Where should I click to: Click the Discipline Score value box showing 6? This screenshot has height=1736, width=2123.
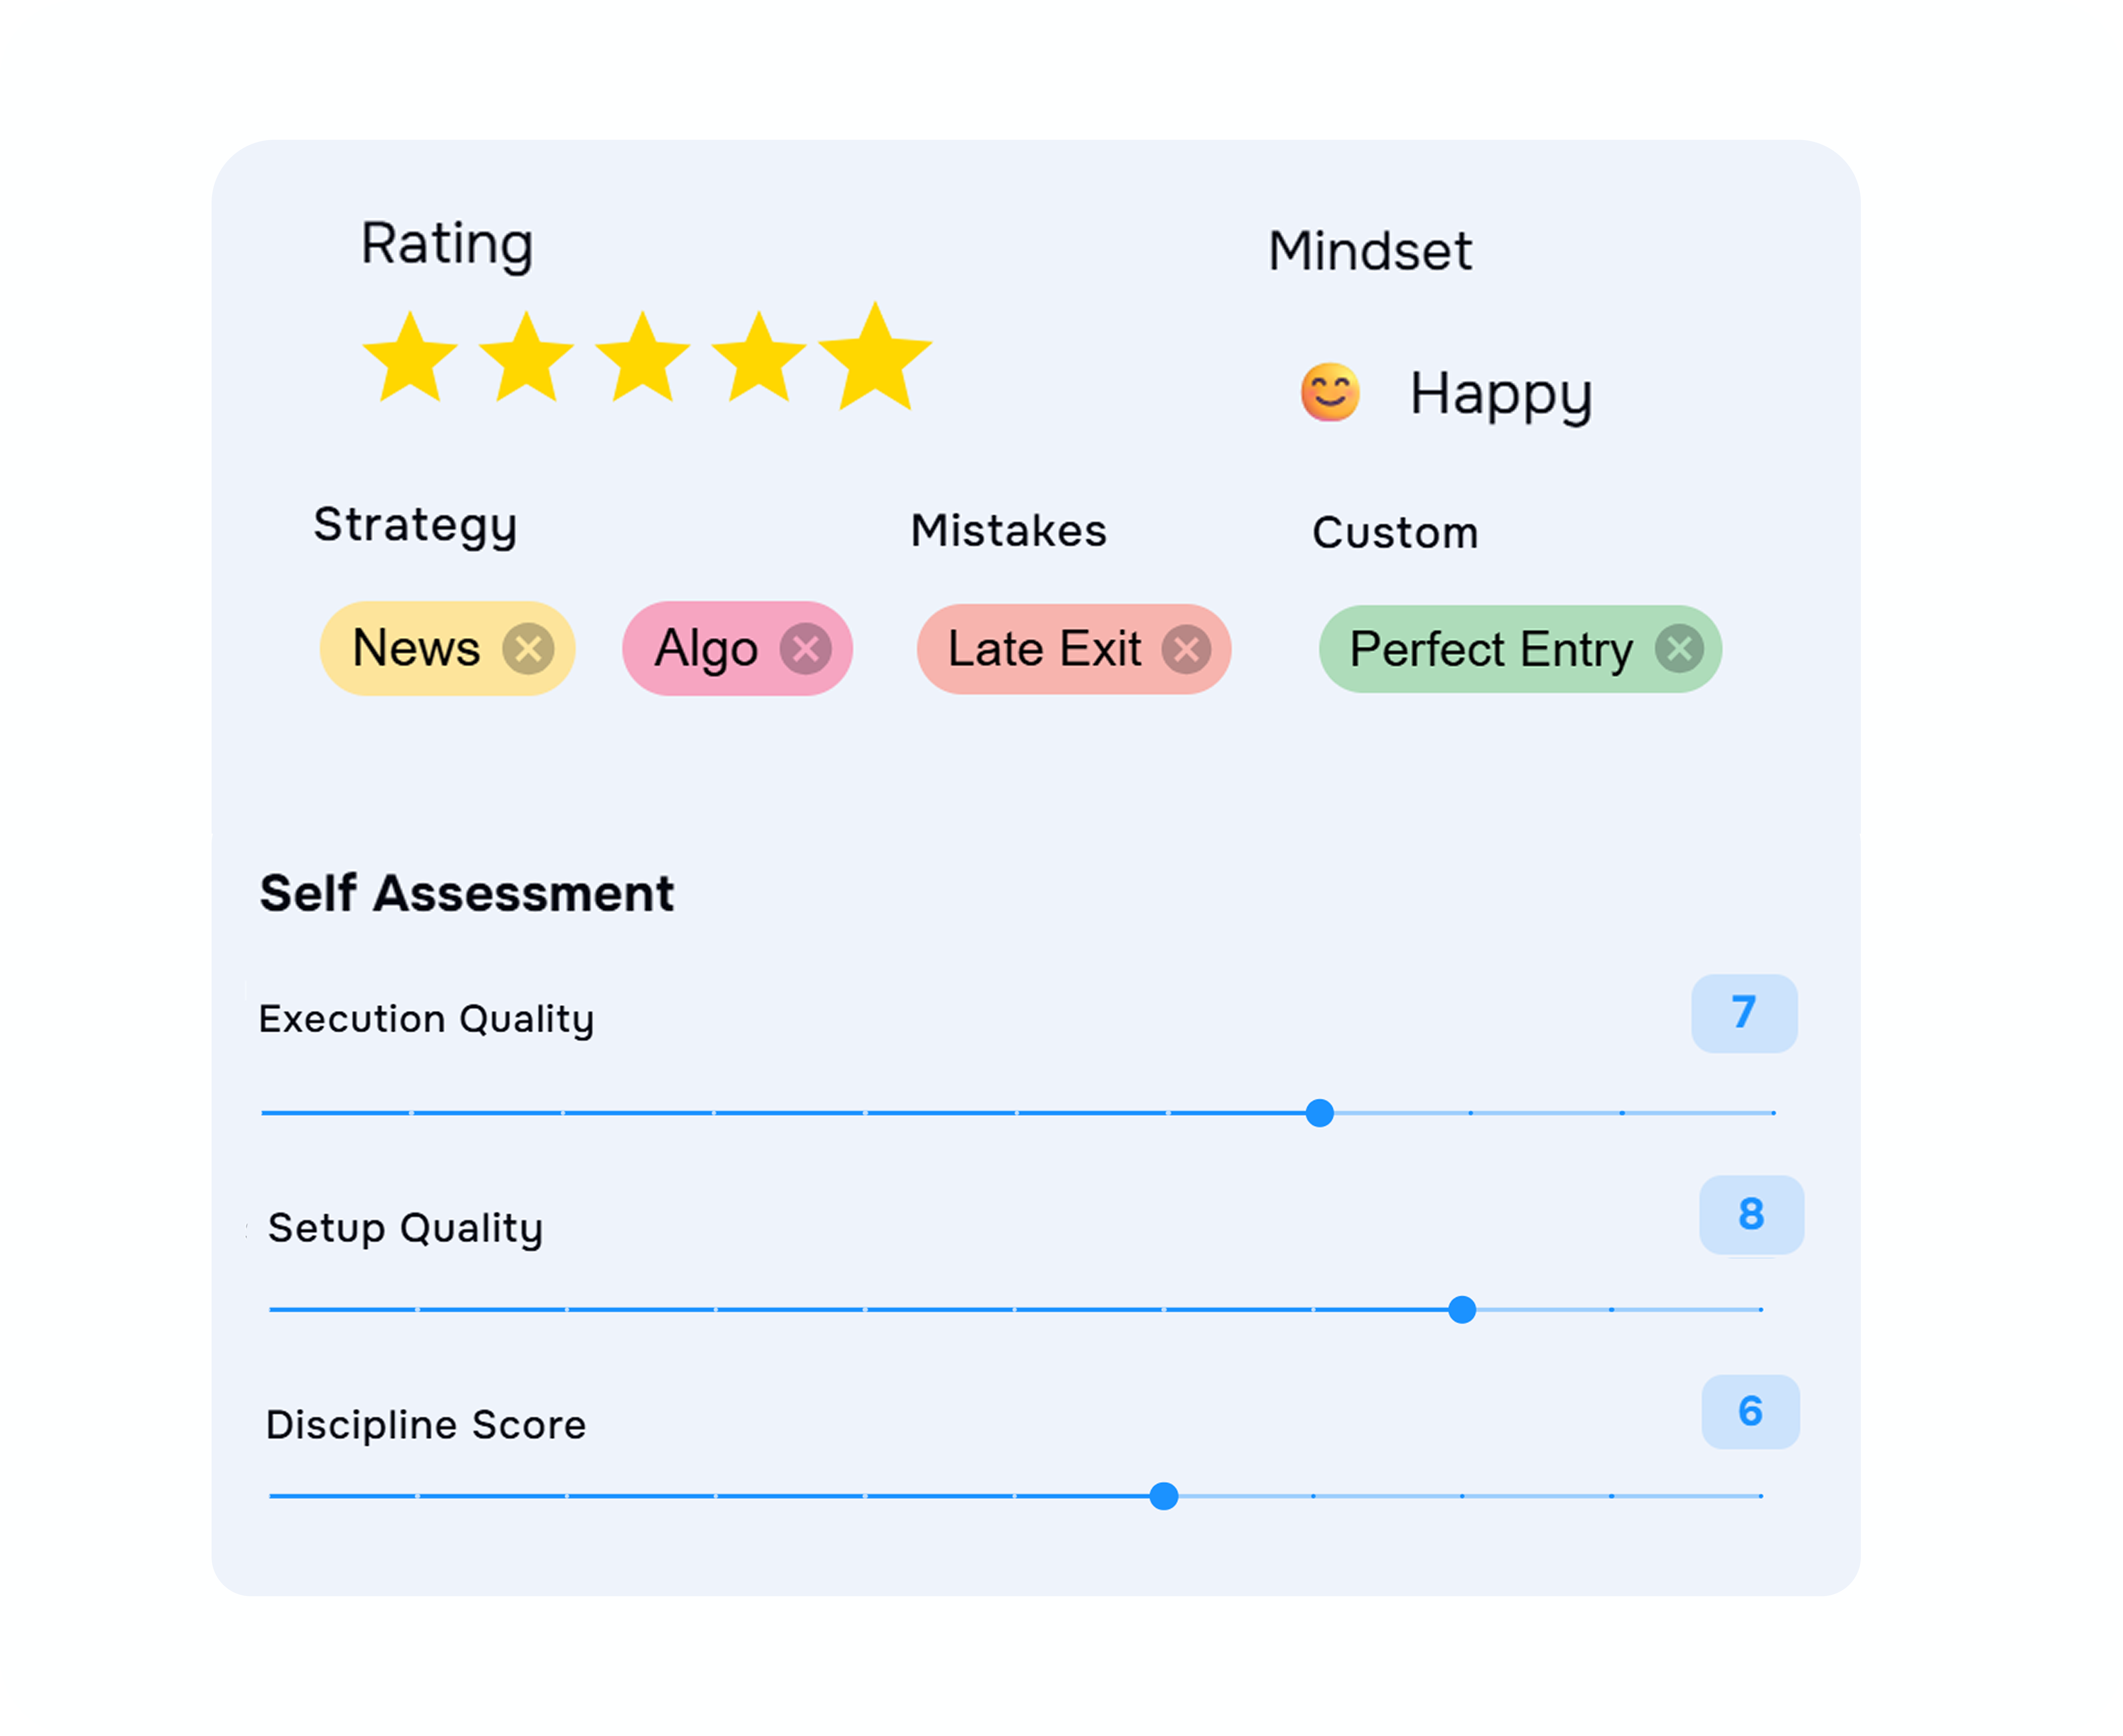[x=1750, y=1412]
